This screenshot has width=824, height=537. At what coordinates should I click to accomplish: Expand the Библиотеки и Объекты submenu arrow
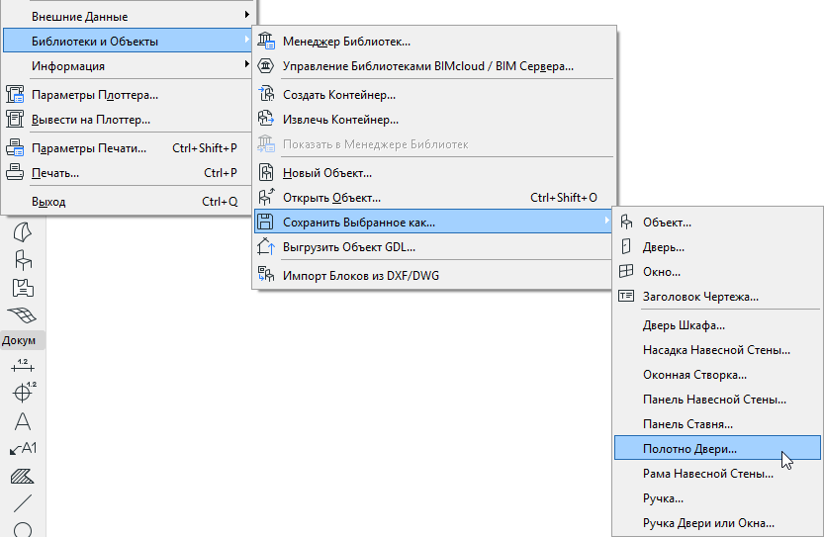(x=246, y=40)
